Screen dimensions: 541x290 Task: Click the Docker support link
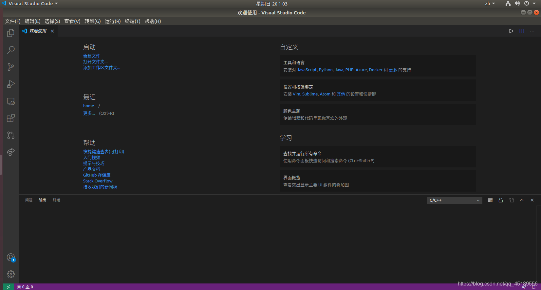click(376, 70)
